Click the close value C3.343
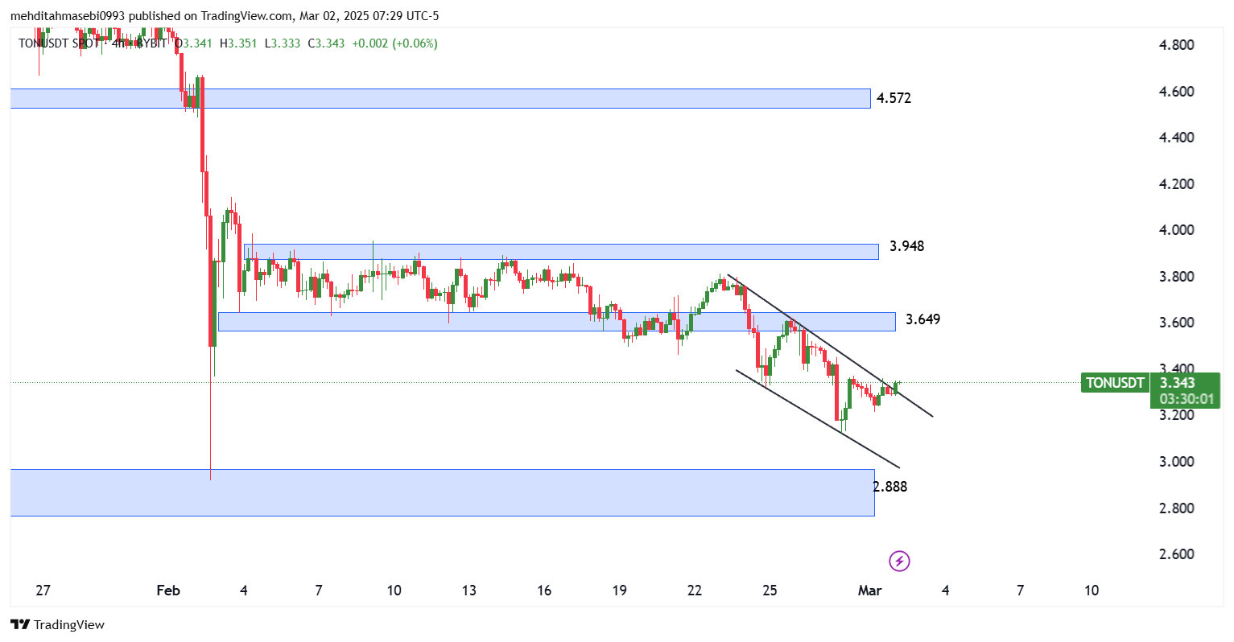Viewport: 1234px width, 642px height. tap(326, 43)
